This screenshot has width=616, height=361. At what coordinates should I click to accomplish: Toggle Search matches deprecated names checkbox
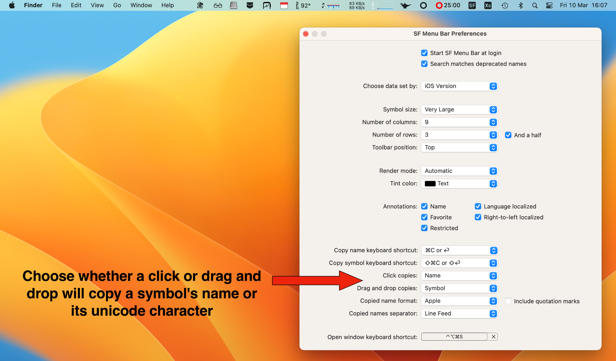click(x=424, y=64)
